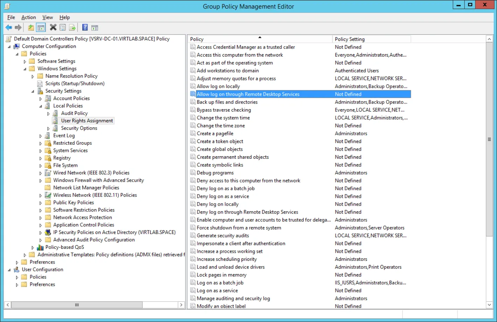Expand the Audit Policy node

coord(49,114)
